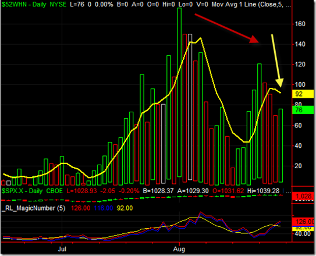
Task: Click the red 126.00 axis tag in the lower pane
Action: [303, 222]
